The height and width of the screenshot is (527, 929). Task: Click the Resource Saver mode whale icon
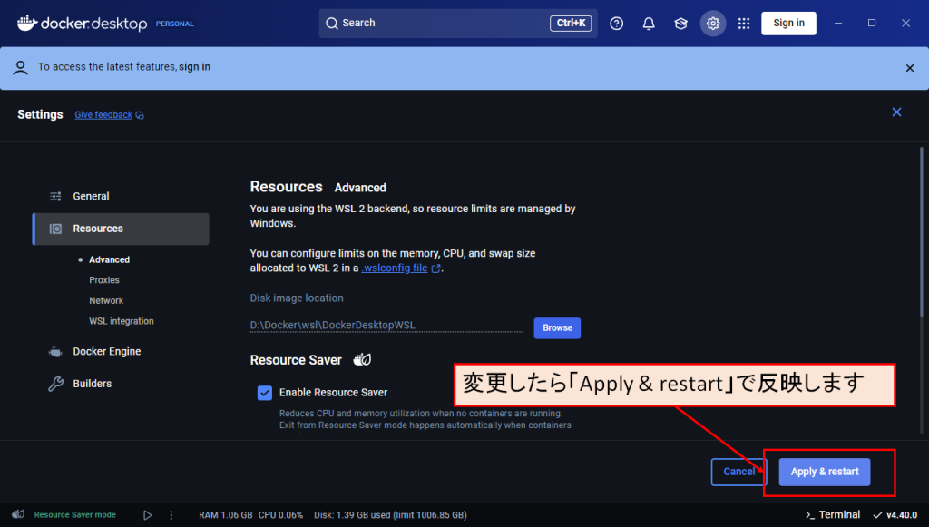click(18, 514)
